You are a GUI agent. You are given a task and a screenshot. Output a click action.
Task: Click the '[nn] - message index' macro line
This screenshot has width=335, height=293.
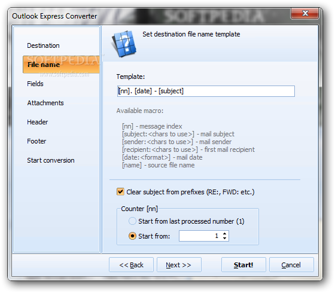(152, 126)
